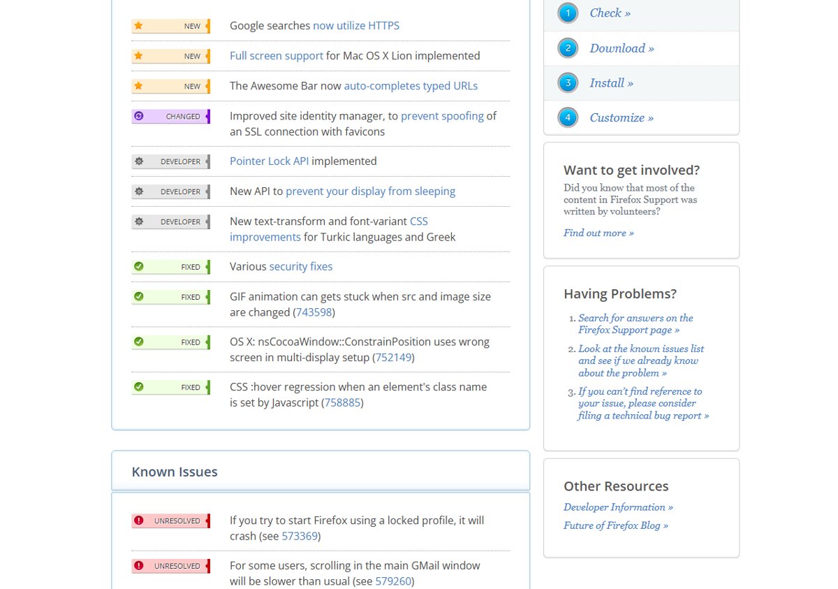Viewport: 838px width, 589px height.
Task: Open 'Future of Firefox Blog »' link
Action: coord(616,525)
